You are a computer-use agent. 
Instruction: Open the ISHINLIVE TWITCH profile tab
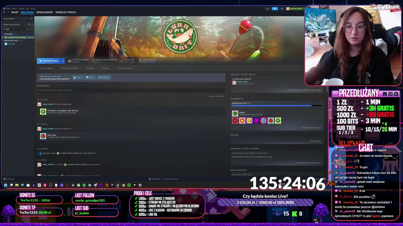(66, 12)
